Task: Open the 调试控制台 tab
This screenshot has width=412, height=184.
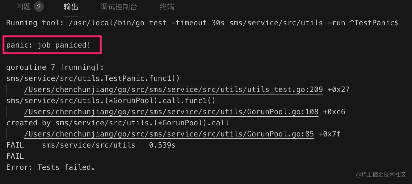Action: click(x=119, y=7)
